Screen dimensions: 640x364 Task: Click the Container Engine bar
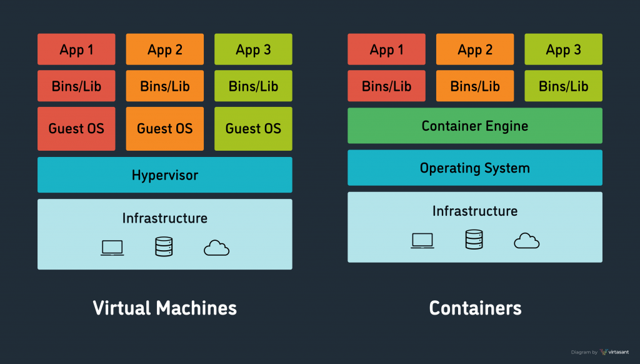(x=474, y=126)
